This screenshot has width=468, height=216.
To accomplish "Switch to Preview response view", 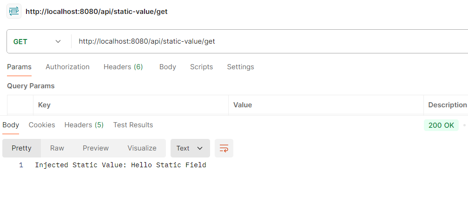I will pyautogui.click(x=96, y=148).
